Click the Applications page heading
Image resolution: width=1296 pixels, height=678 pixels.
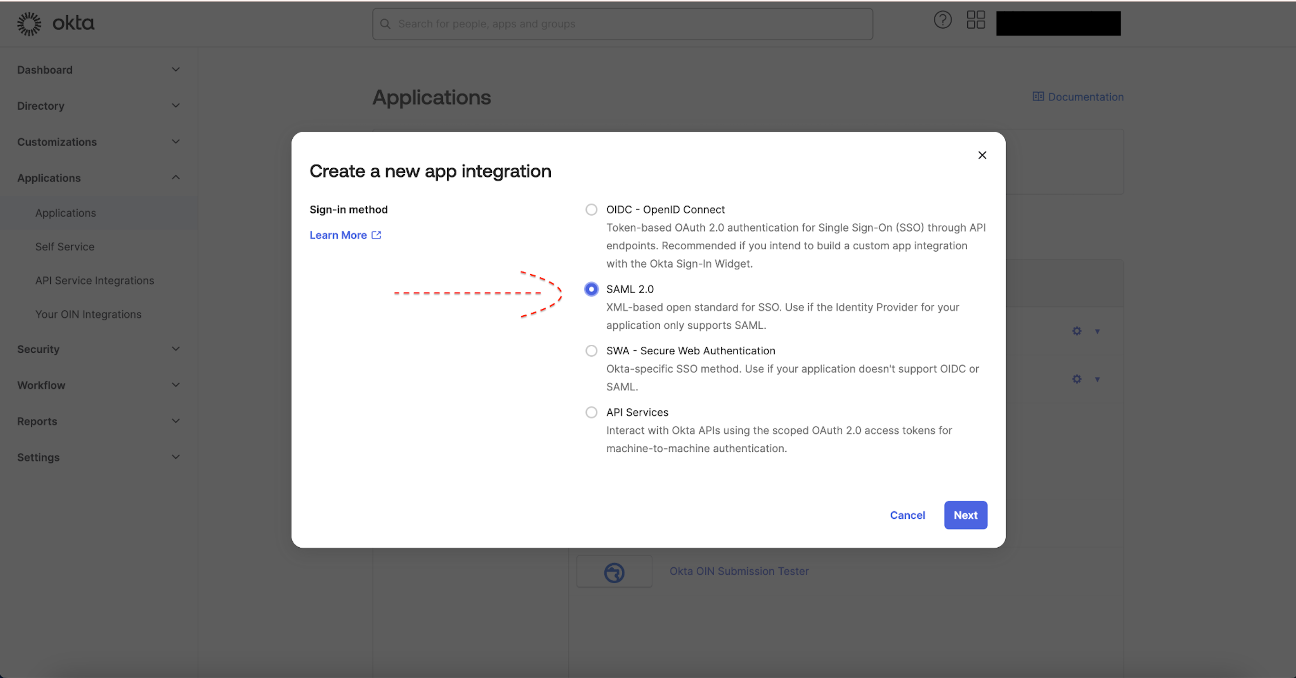click(x=432, y=97)
